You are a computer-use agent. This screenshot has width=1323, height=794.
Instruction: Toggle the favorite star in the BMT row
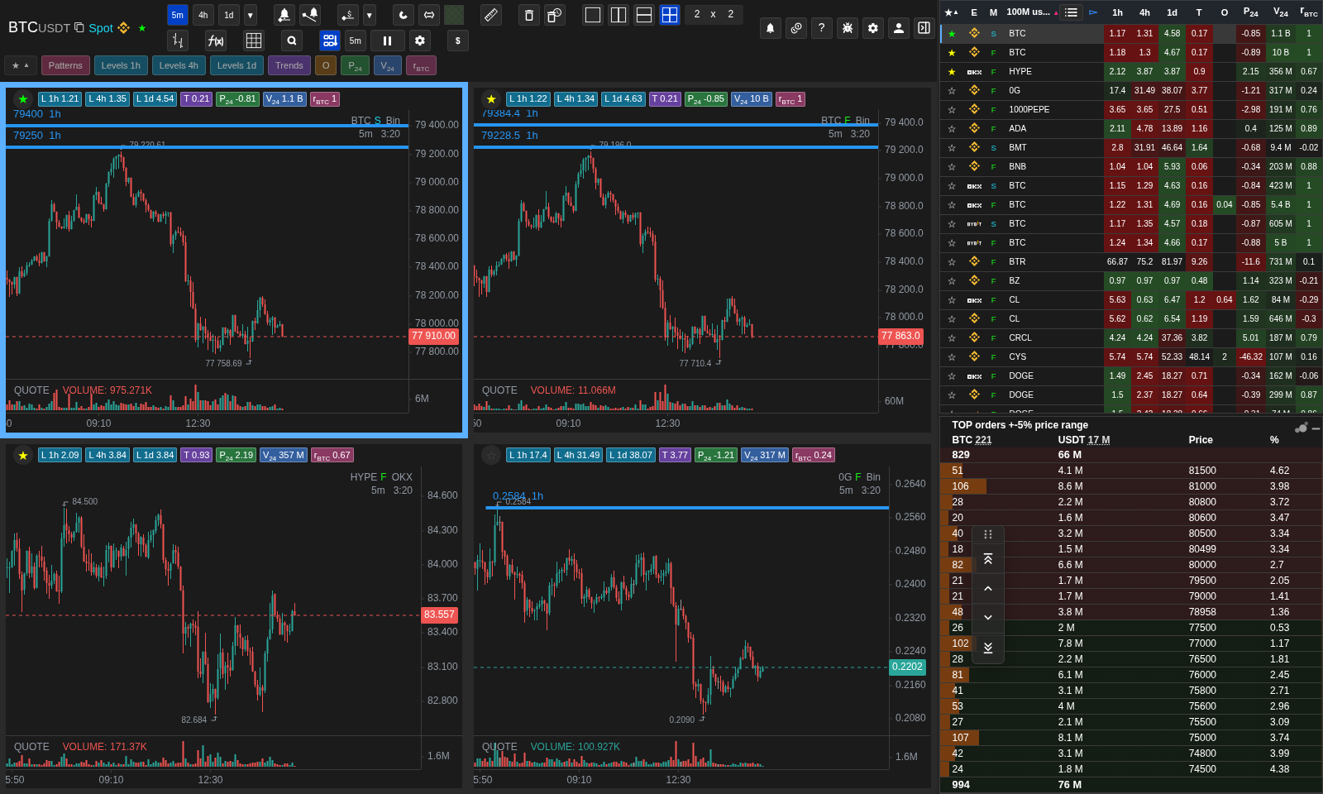(952, 147)
